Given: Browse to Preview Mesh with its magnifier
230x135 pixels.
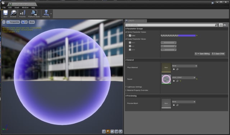Looking at the screenshot, I should (x=177, y=105).
